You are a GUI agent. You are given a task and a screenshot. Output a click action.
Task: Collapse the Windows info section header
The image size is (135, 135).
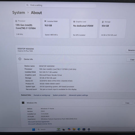(77, 103)
